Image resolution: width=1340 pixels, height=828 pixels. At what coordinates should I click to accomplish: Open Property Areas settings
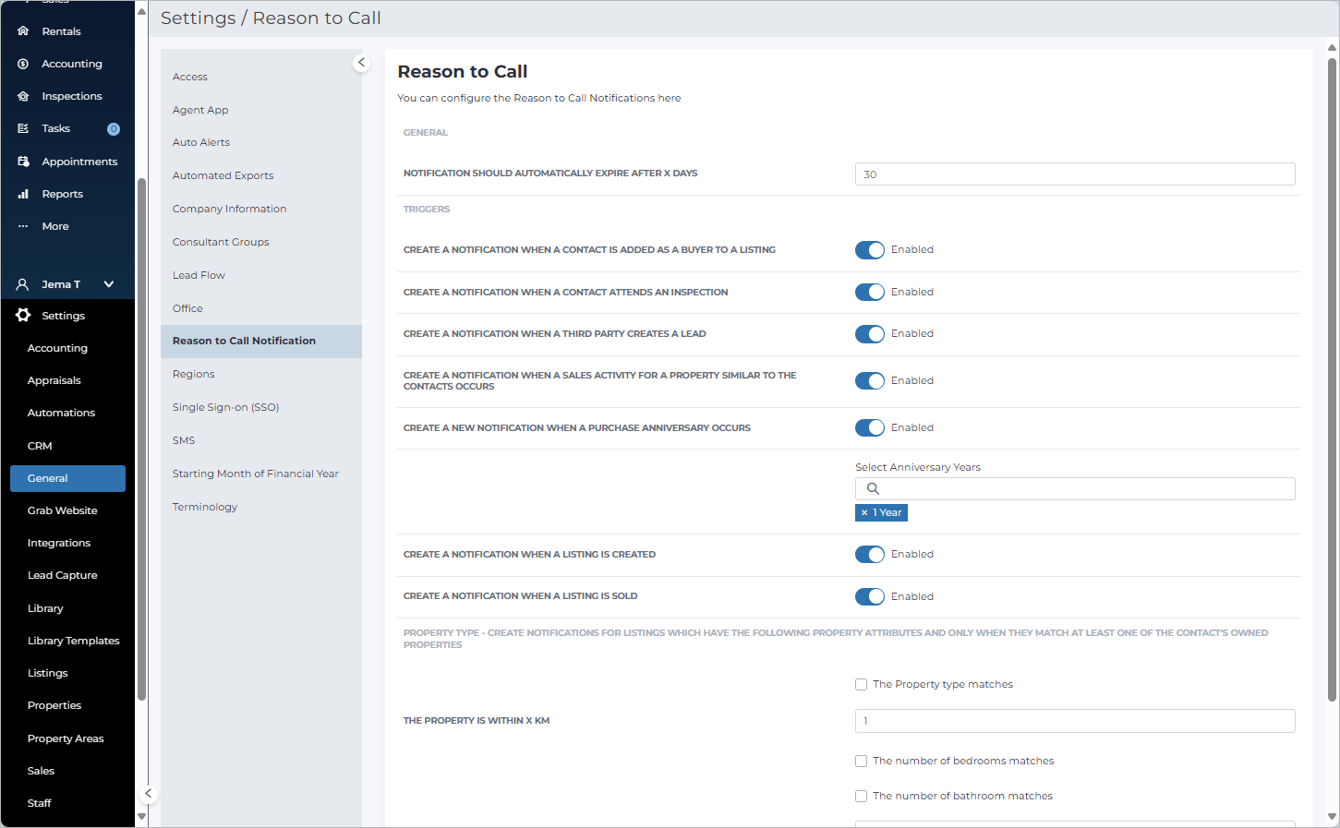[x=66, y=738]
